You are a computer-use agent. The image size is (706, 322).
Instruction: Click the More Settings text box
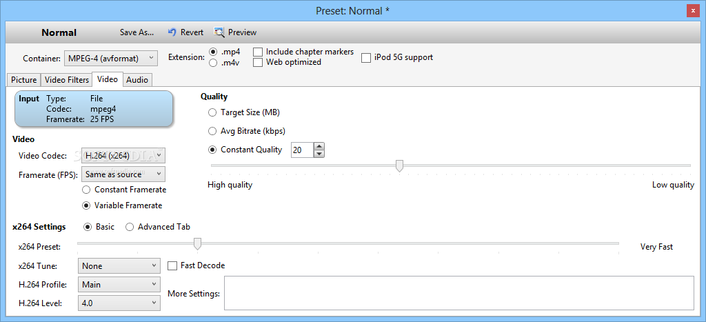(459, 293)
